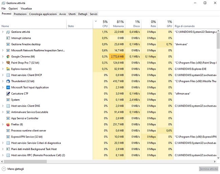This screenshot has height=174, width=220.
Task: Open the Visualizza menu
Action: coord(26,8)
